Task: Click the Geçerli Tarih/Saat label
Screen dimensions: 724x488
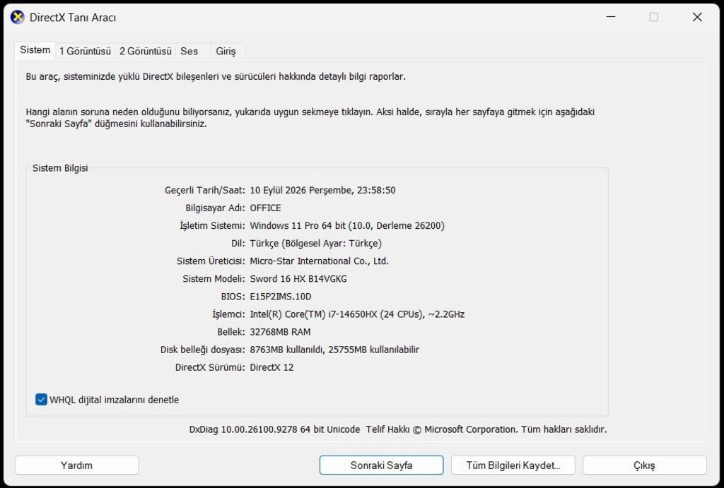Action: (205, 190)
